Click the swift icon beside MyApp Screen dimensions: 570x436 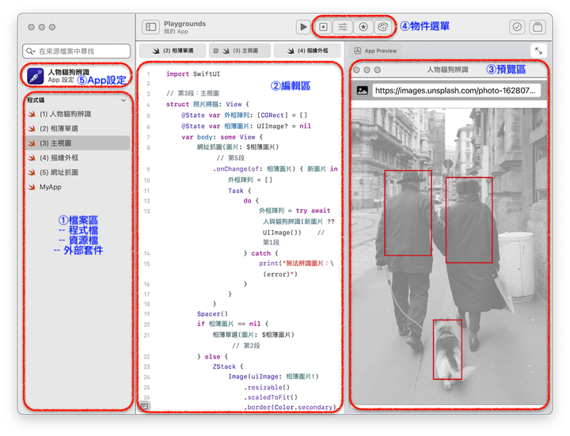(32, 187)
